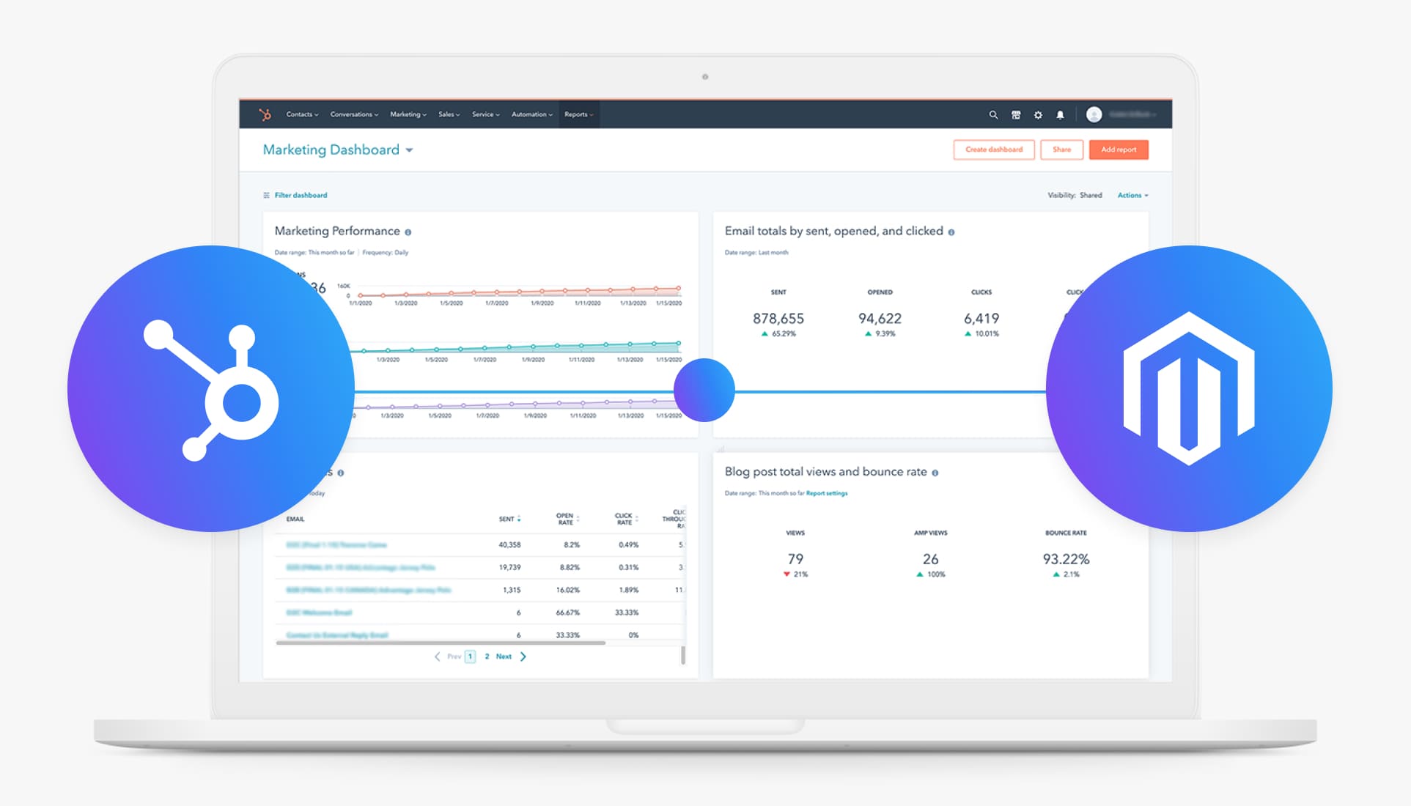Open the Contacts menu
The image size is (1411, 806).
click(x=302, y=114)
